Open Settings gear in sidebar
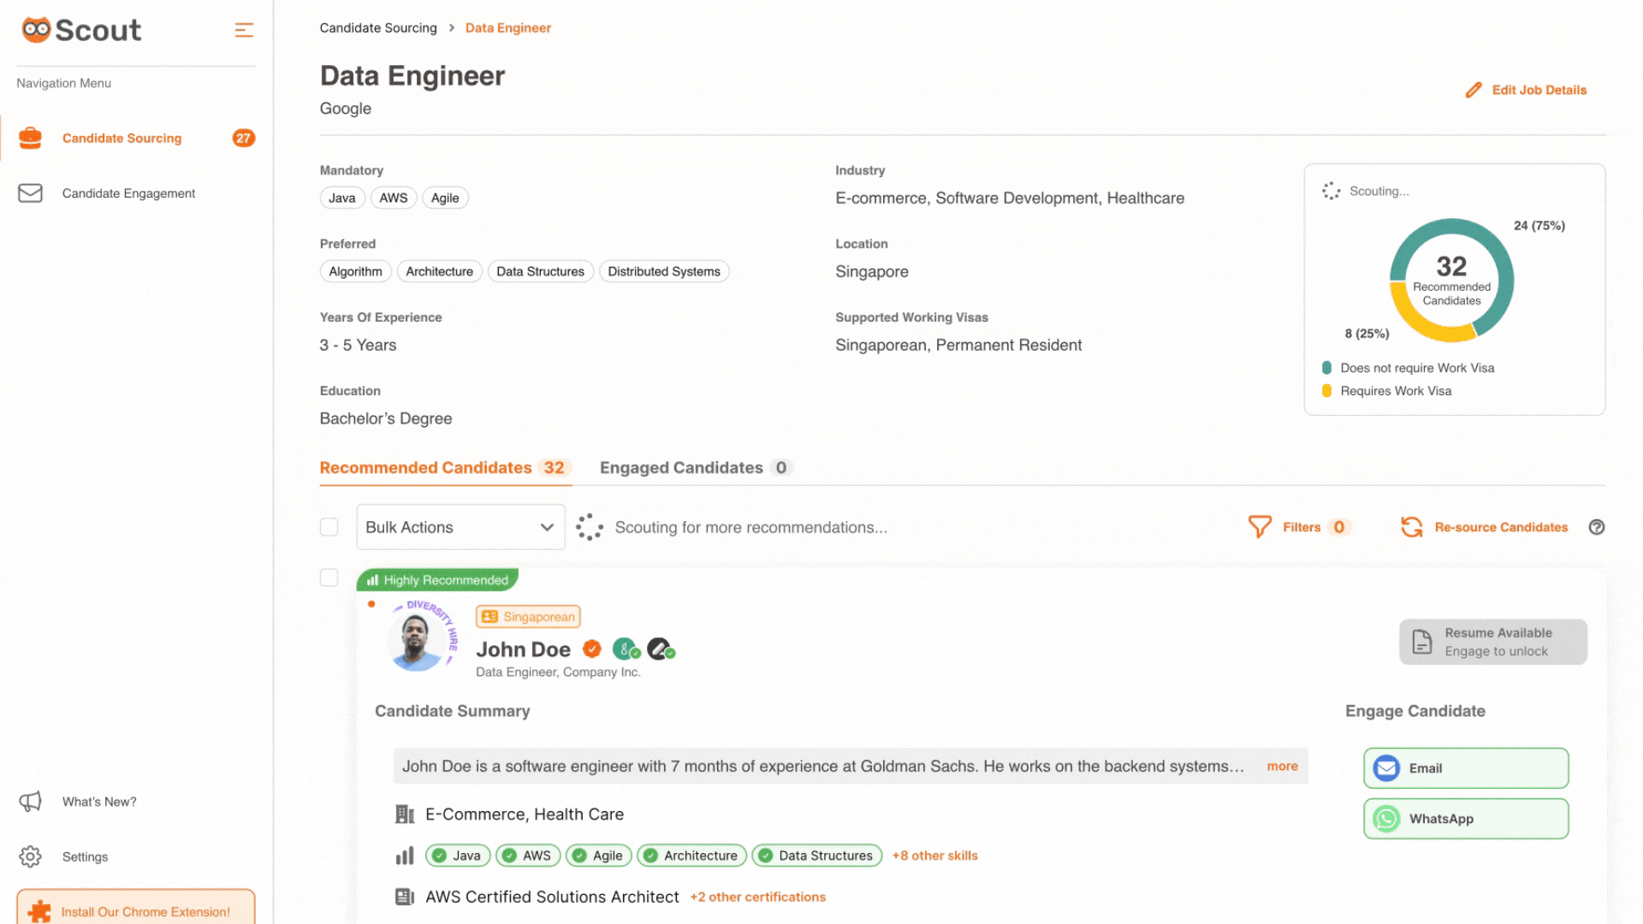This screenshot has height=924, width=1643. click(30, 856)
